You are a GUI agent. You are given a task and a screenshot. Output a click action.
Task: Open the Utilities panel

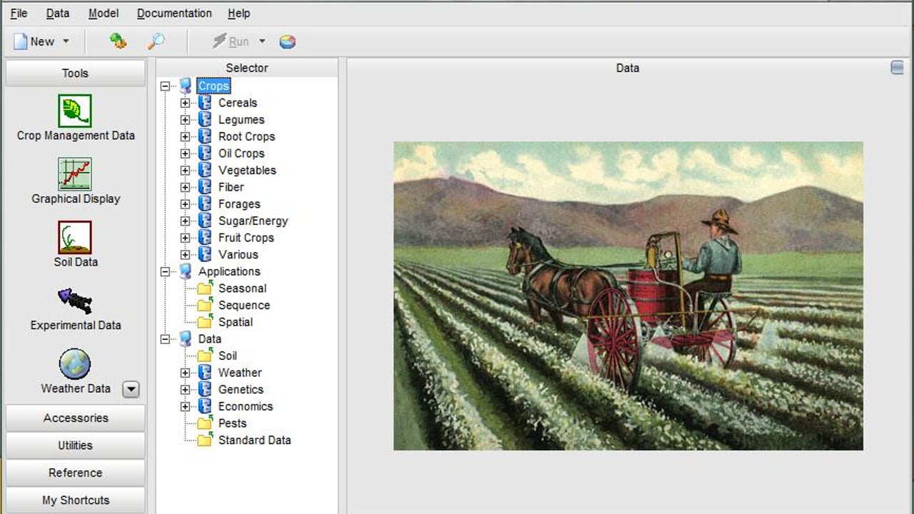[75, 445]
